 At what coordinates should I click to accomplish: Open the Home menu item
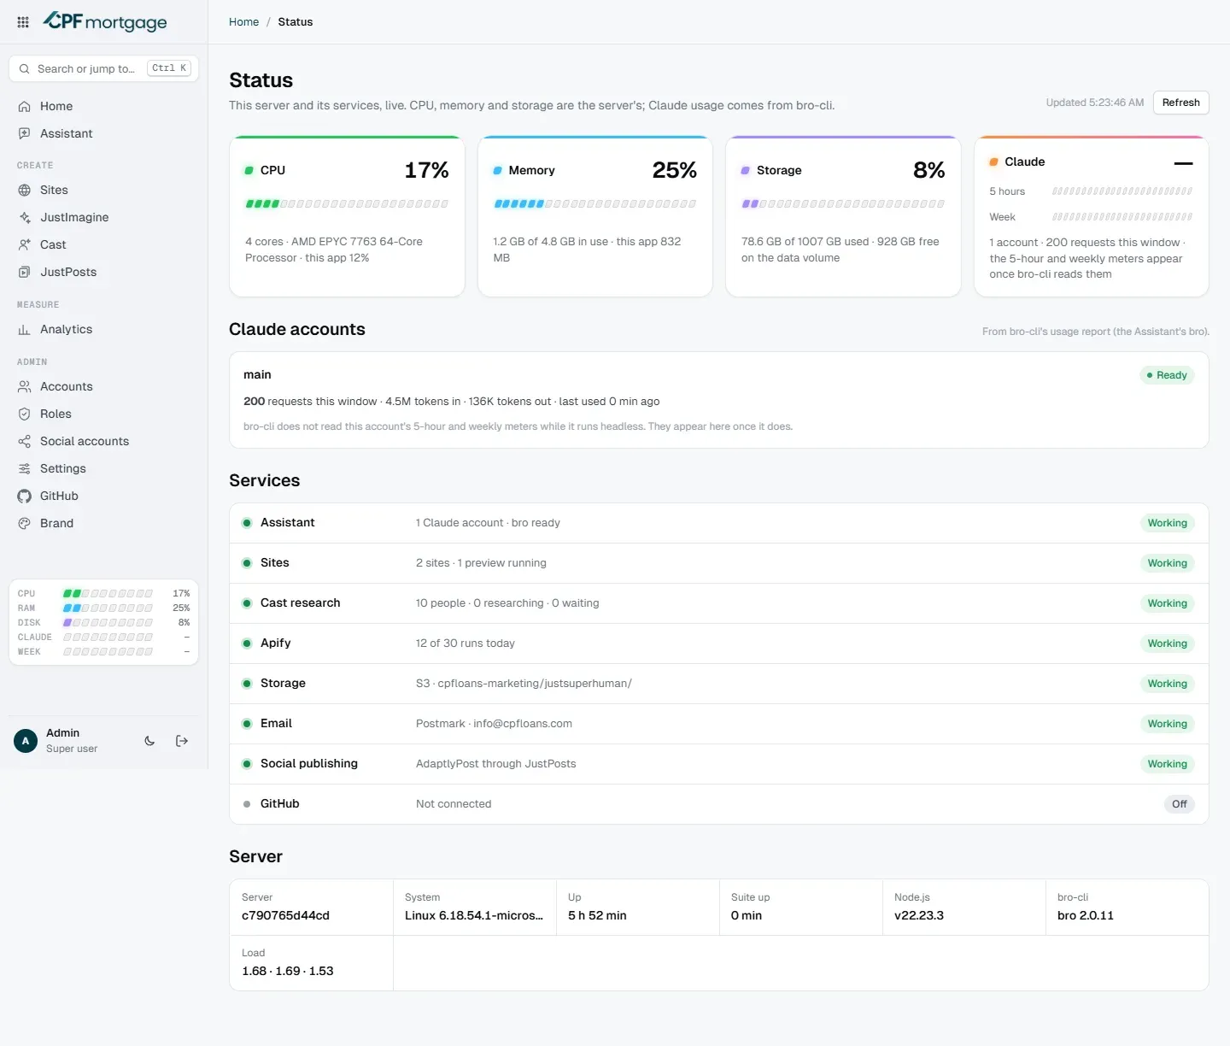[x=103, y=106]
